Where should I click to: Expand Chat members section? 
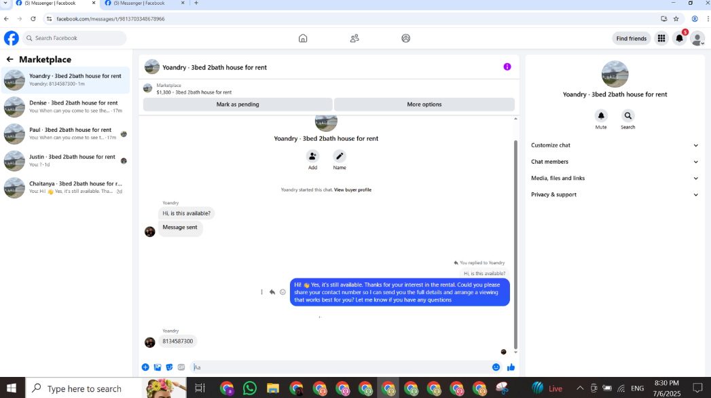[615, 162]
